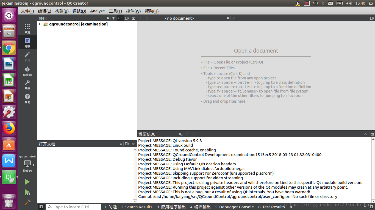Open the <no document> file dropdown
375x210 pixels.
pos(197,18)
